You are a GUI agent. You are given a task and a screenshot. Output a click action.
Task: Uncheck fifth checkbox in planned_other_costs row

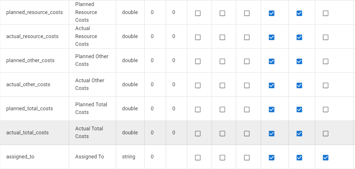[x=299, y=61]
